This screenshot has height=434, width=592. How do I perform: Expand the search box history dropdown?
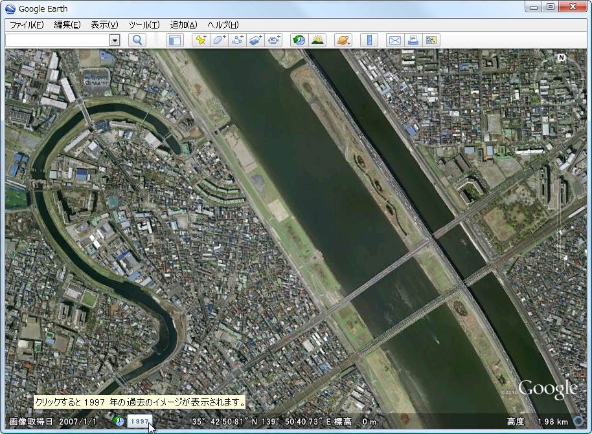[x=115, y=40]
